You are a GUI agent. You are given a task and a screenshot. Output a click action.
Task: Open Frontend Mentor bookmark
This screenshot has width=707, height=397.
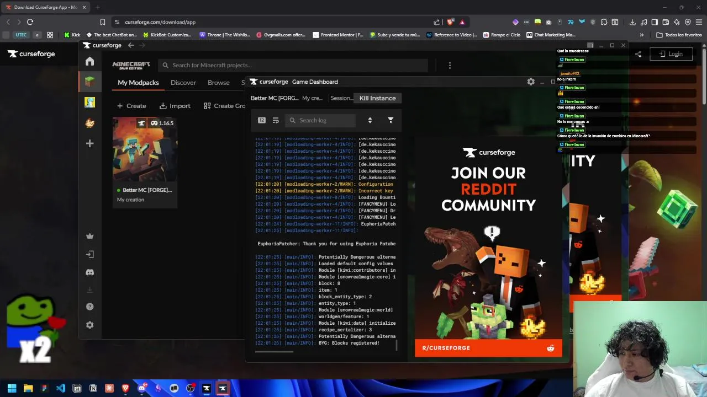click(x=338, y=35)
